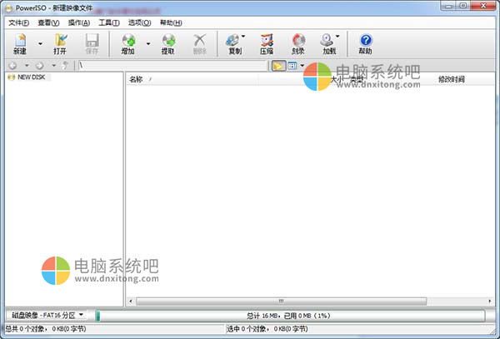Screen dimensions: 500x339
Task: Click the scrollbar left arrow
Action: [x=131, y=301]
